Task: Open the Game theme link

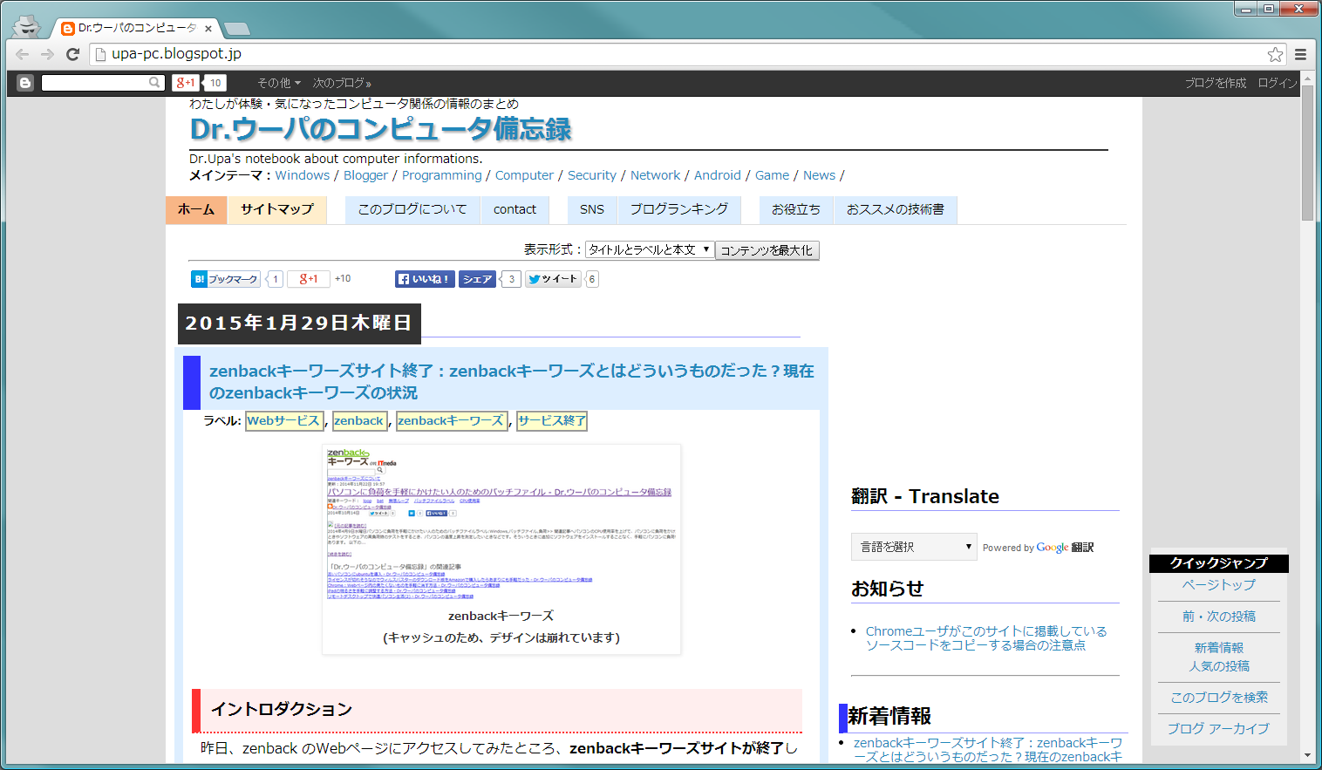Action: [x=772, y=175]
